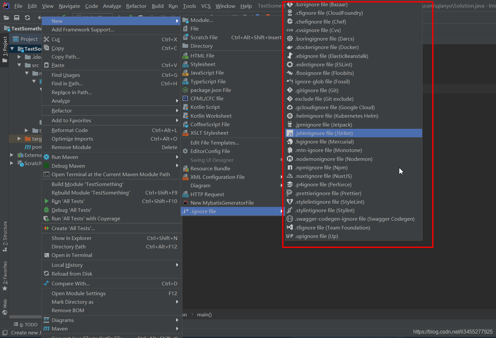The height and width of the screenshot is (338, 496).
Task: Open the Navigate menu in menu bar
Action: click(x=69, y=6)
